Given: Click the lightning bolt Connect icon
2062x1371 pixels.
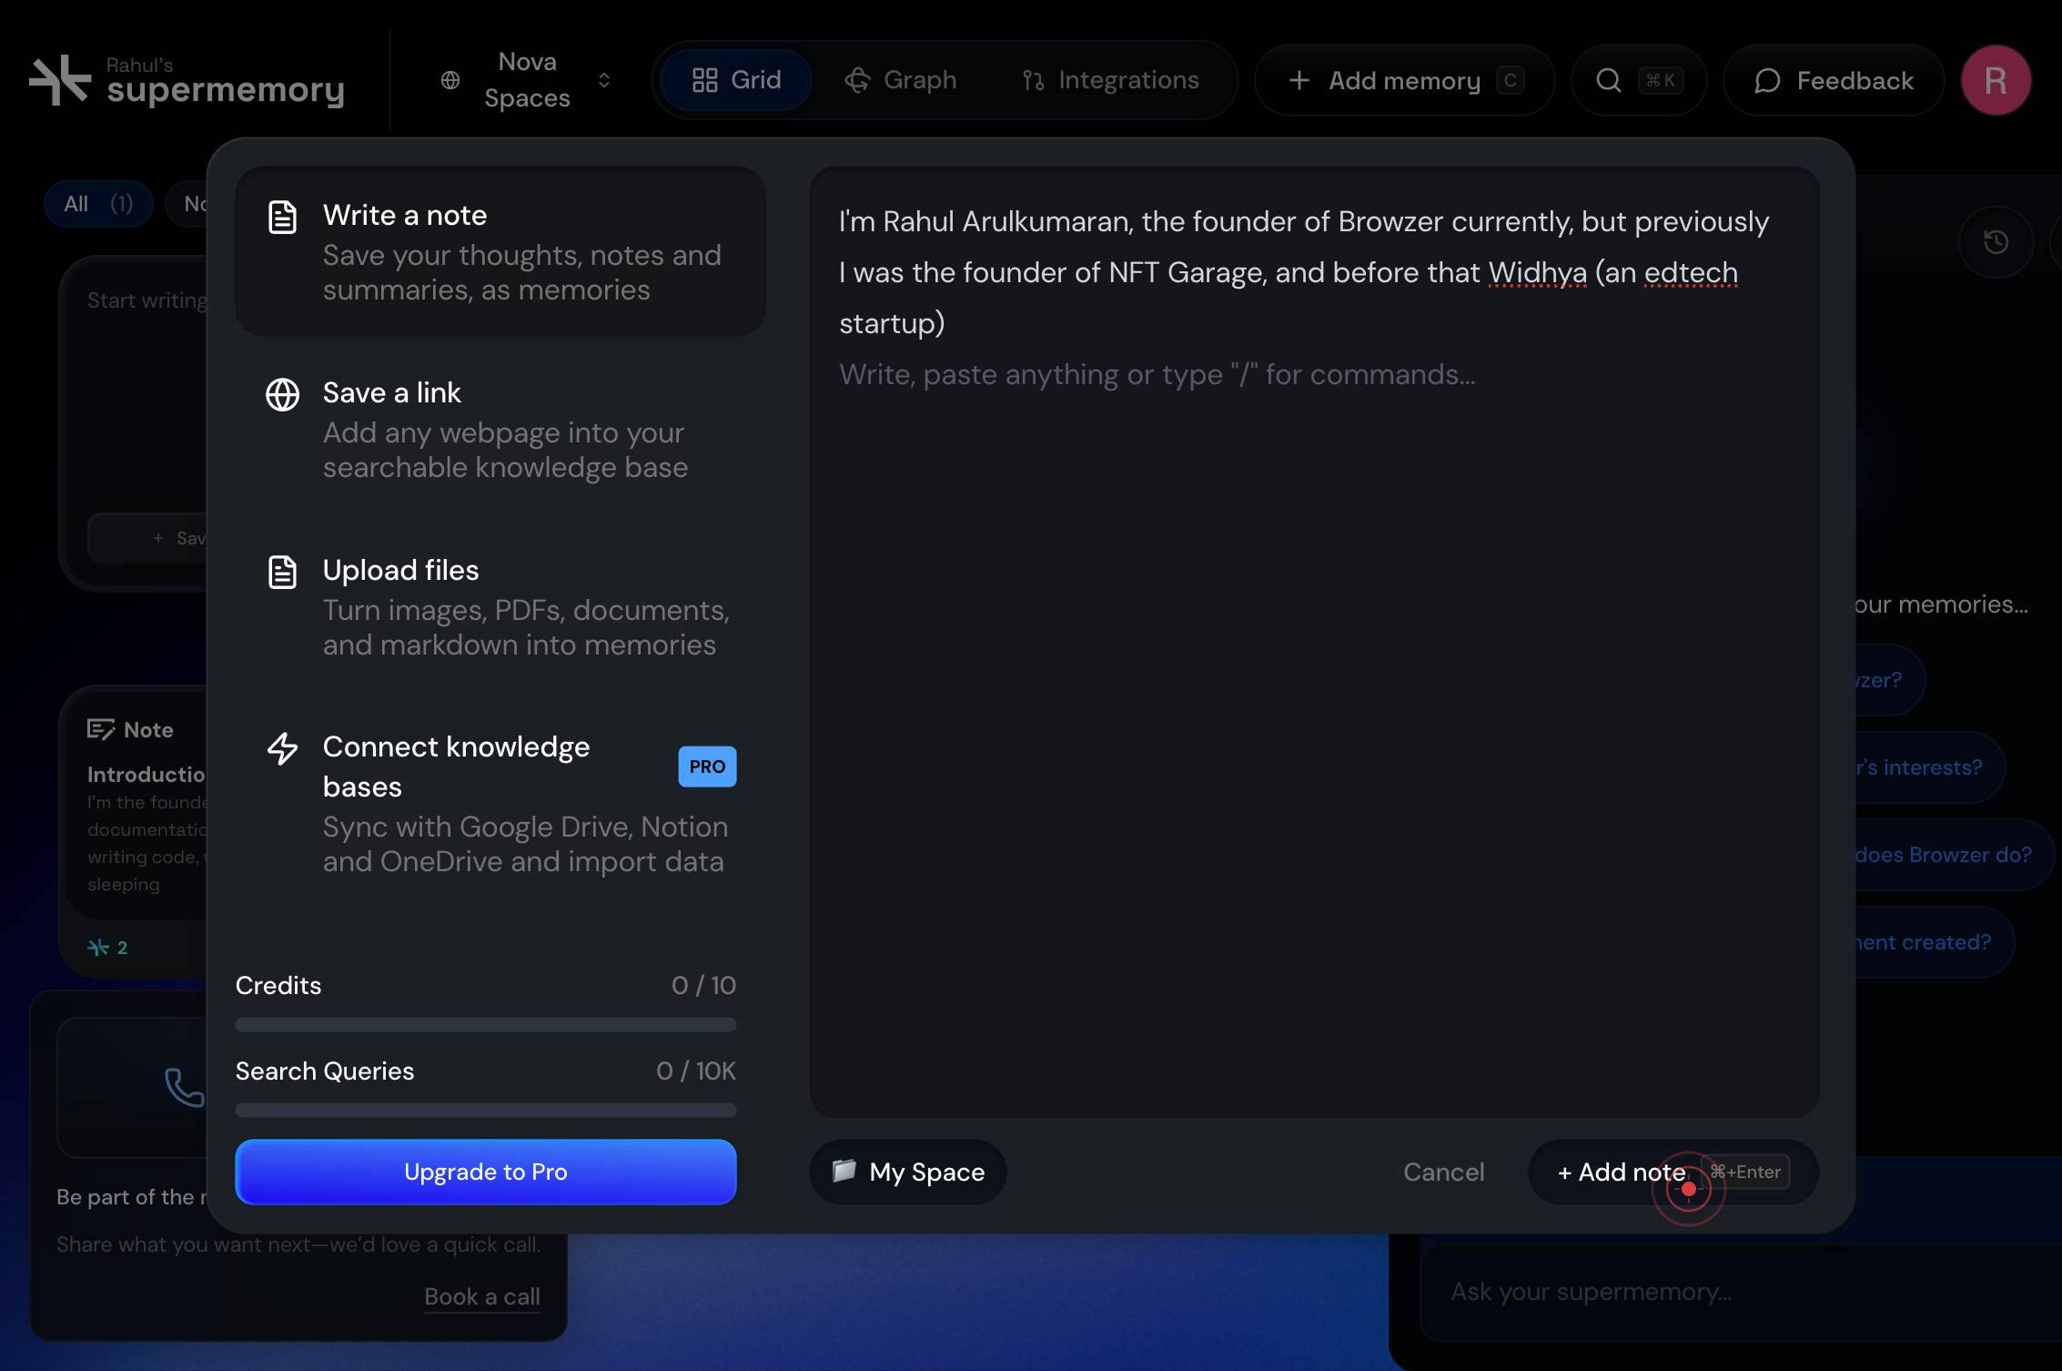Looking at the screenshot, I should point(282,748).
